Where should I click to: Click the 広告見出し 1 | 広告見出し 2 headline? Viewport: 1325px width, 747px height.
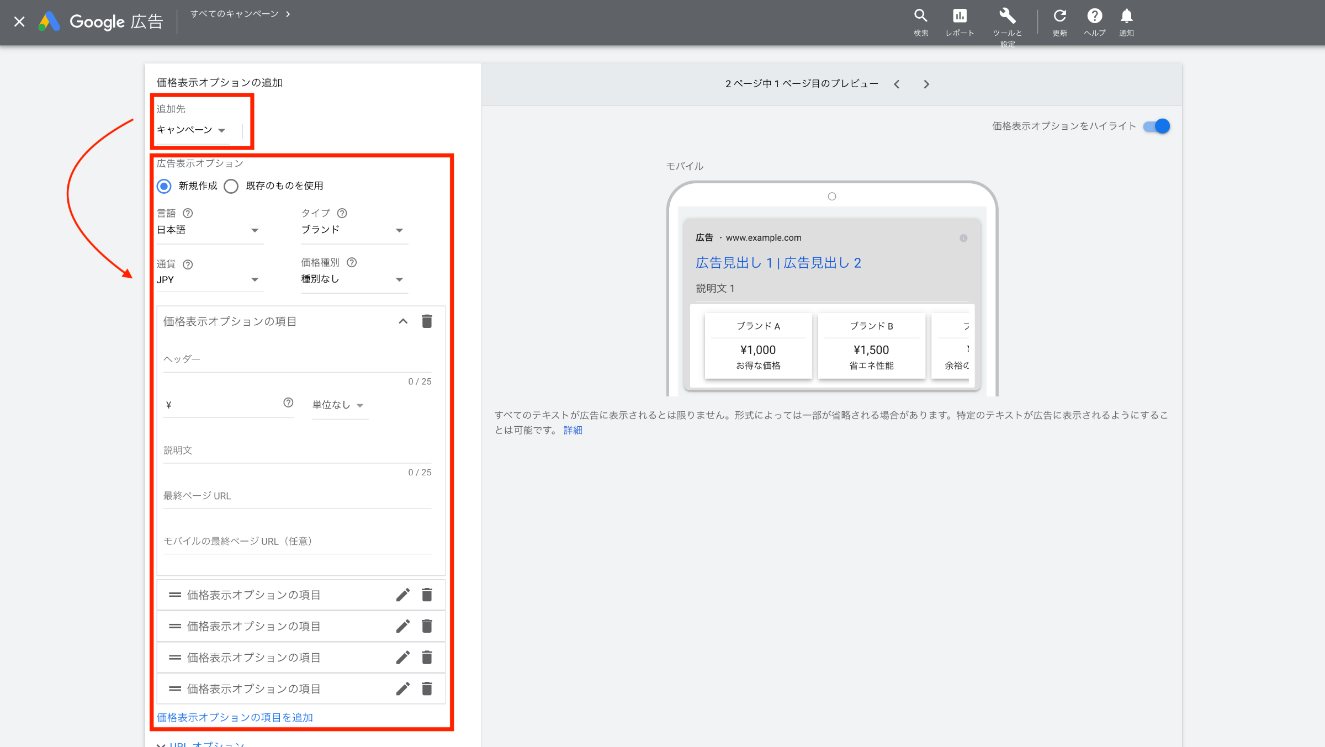(778, 263)
